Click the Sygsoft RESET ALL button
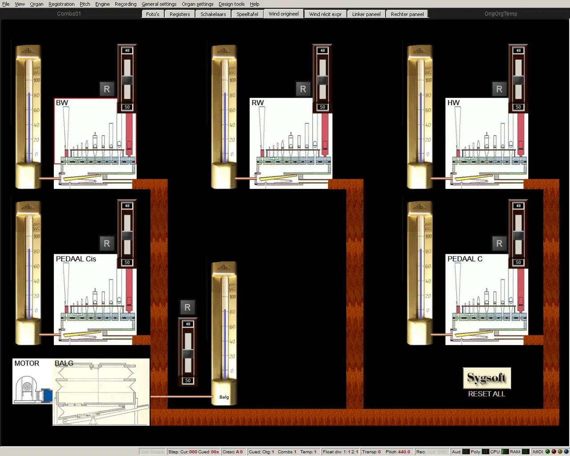The width and height of the screenshot is (570, 456). point(486,382)
